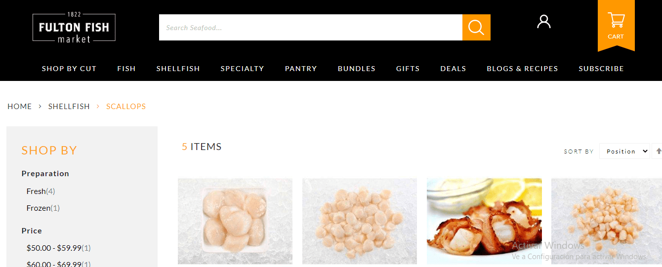This screenshot has height=267, width=662.
Task: Open the Position sort dropdown
Action: (x=624, y=151)
